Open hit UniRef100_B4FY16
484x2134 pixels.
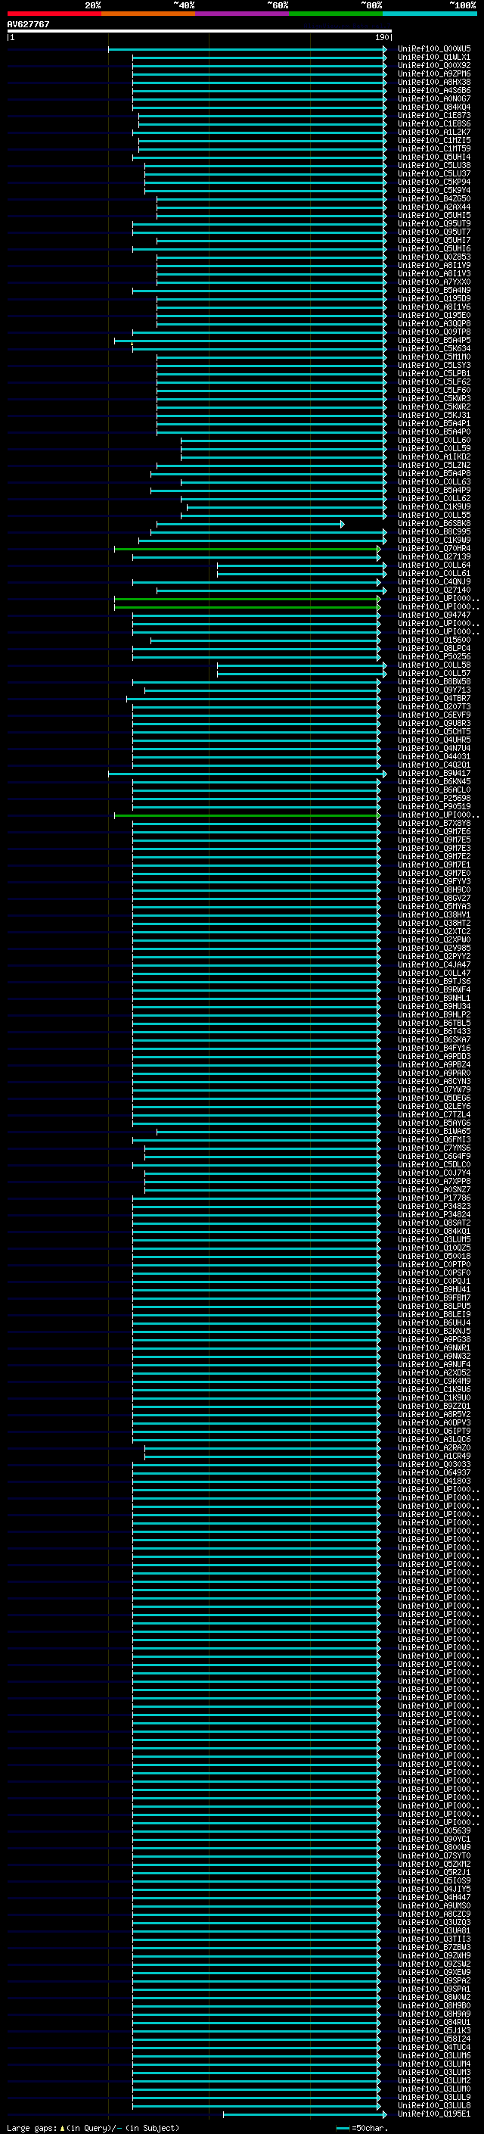(x=434, y=1048)
